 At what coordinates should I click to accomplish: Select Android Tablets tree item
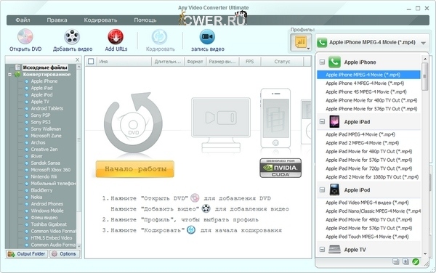(x=47, y=108)
